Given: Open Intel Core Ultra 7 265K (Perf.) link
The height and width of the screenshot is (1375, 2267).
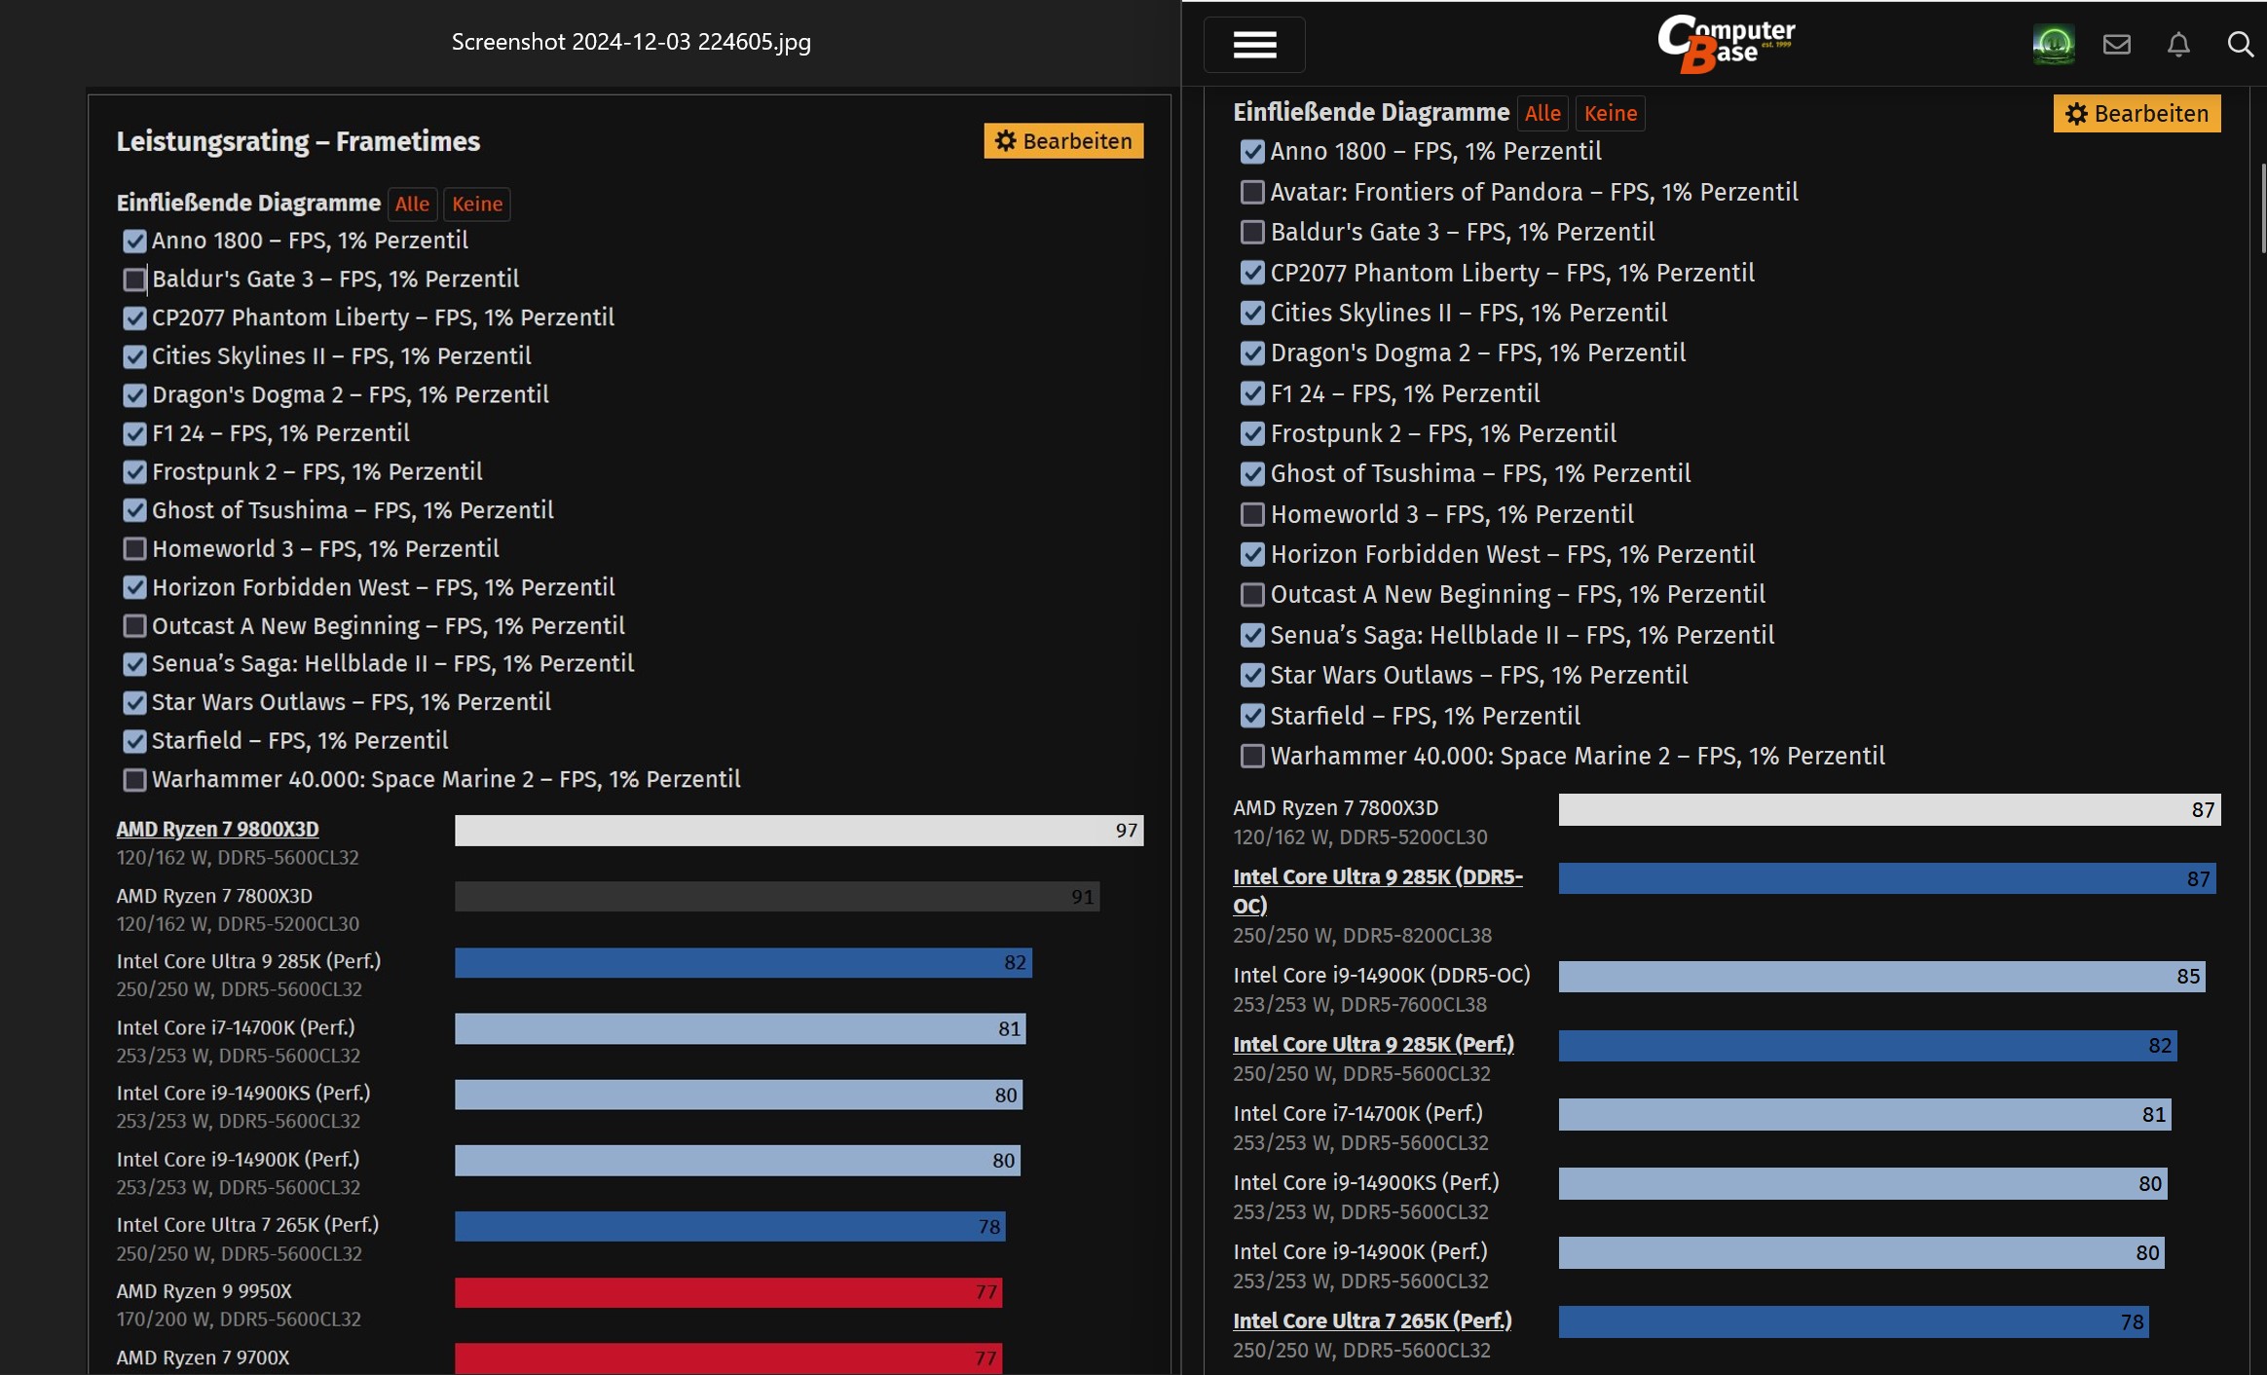Looking at the screenshot, I should point(1372,1320).
